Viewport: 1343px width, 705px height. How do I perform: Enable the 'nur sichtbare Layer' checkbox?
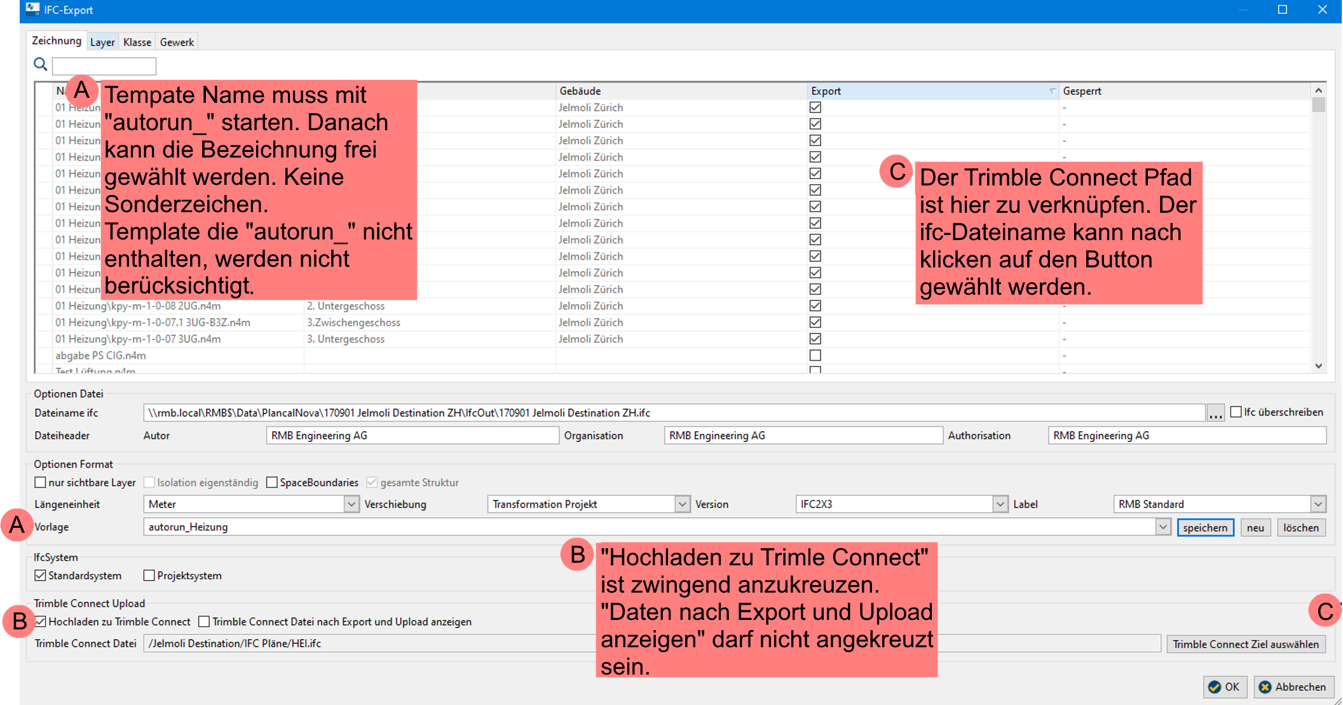[x=41, y=483]
